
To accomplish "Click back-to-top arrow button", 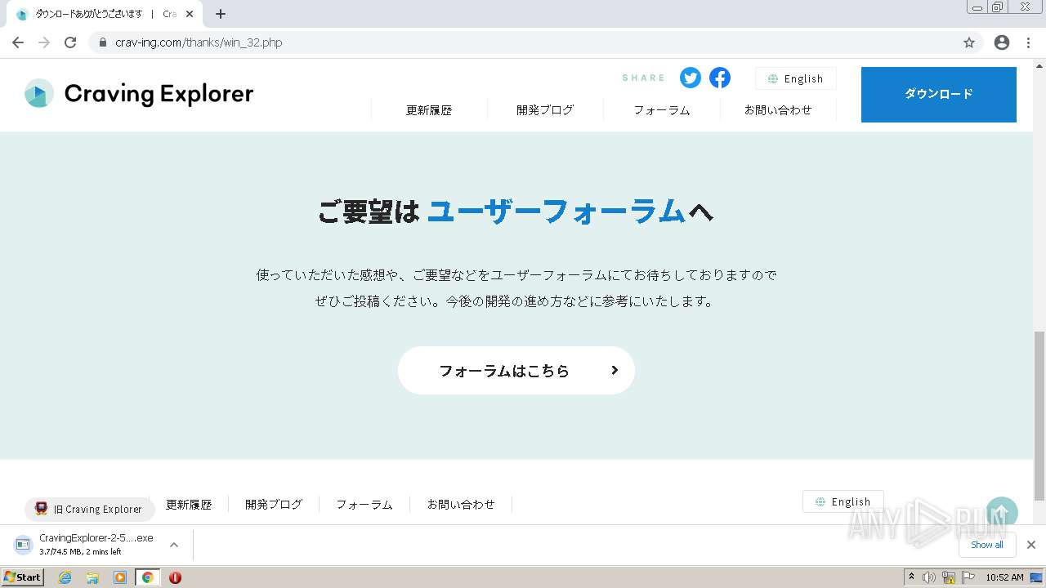I will click(1002, 513).
